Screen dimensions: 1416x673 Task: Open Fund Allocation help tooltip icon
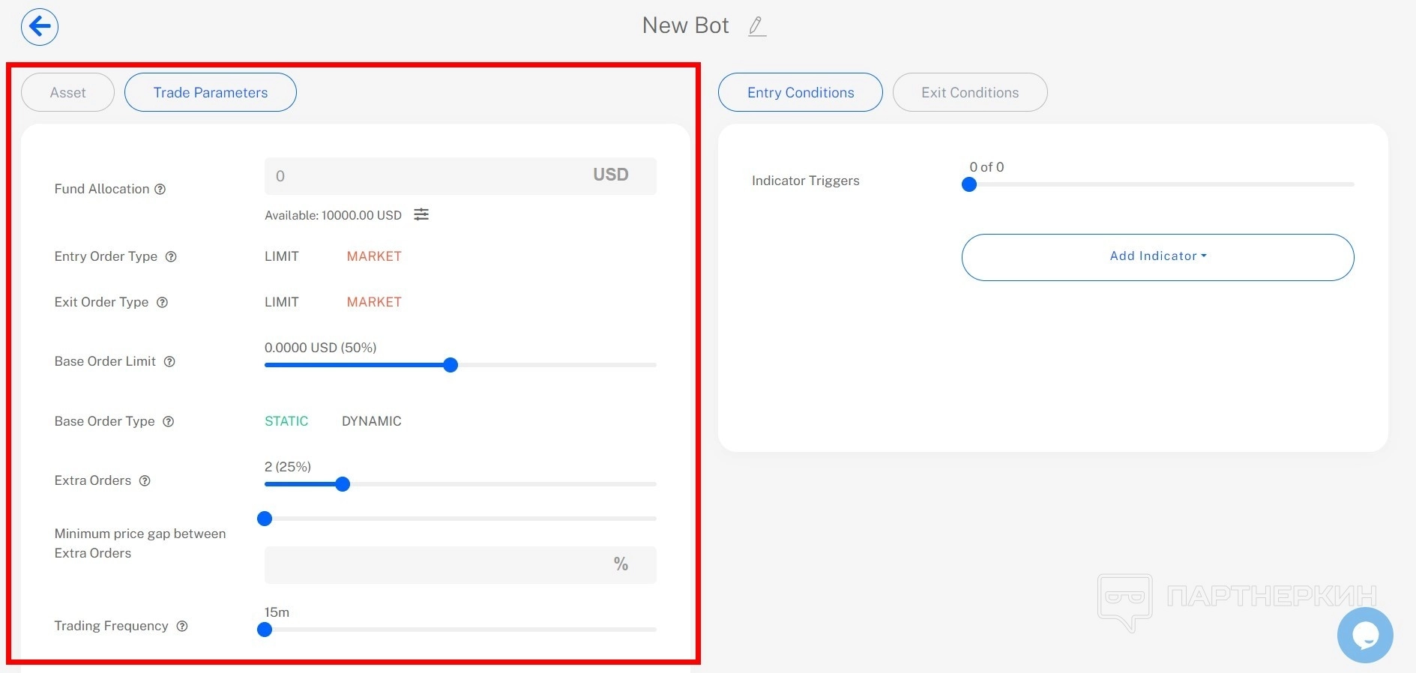pyautogui.click(x=160, y=190)
